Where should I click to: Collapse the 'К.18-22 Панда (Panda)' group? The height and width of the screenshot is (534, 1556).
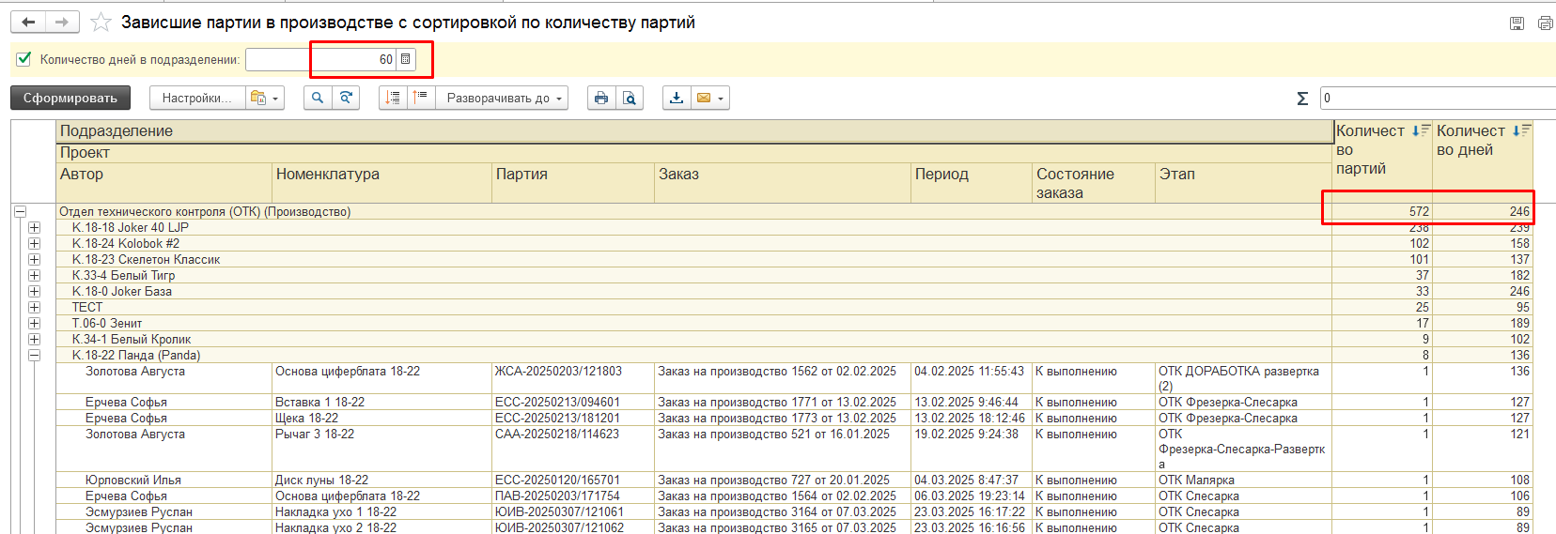point(34,355)
